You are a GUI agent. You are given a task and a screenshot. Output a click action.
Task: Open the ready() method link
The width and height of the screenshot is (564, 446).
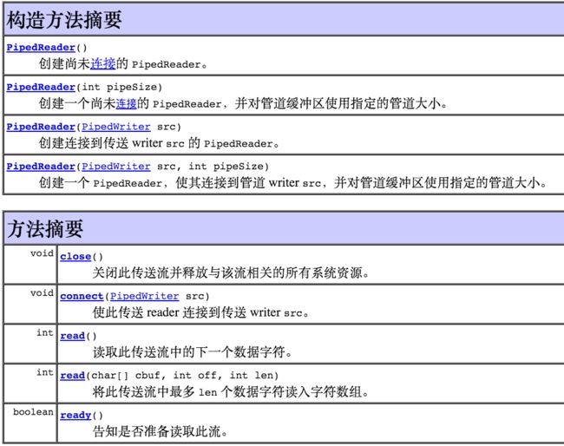point(75,415)
